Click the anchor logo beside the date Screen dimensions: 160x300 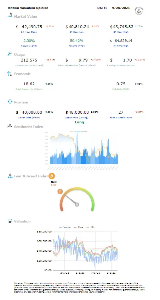tap(139, 11)
